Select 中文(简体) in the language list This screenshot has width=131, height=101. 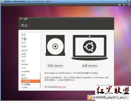pyautogui.click(x=31, y=81)
